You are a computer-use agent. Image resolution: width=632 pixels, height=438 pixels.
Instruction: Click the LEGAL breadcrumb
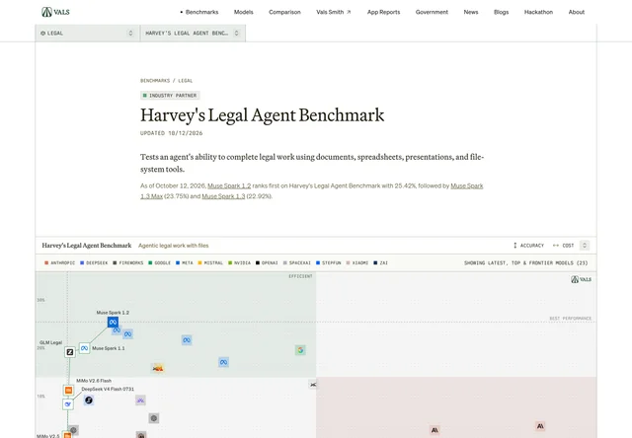186,81
